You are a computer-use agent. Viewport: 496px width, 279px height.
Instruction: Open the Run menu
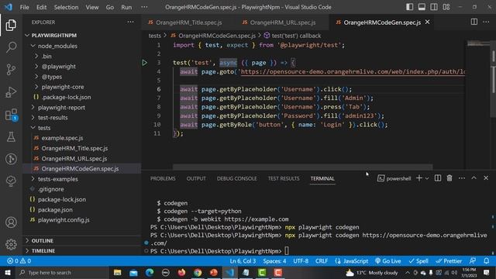click(x=126, y=7)
